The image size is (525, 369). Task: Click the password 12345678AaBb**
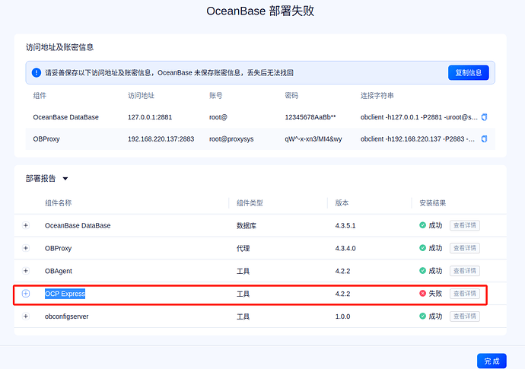(310, 117)
